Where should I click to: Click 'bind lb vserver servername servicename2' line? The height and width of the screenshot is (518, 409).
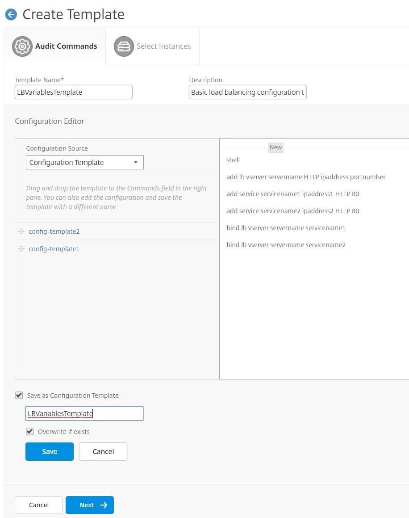pyautogui.click(x=286, y=245)
